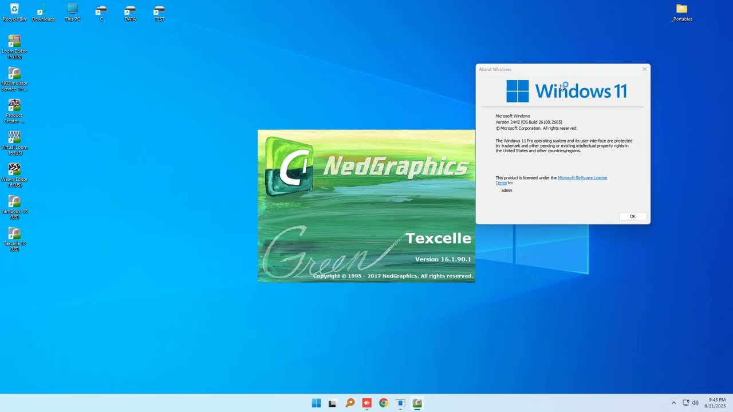Switch to the Texcelle app on taskbar
Screen dimensions: 733x412
417,403
